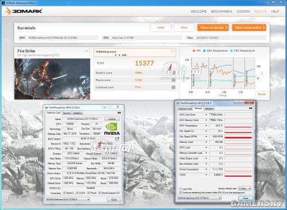Click the help icon in Validating score box
Viewport: 287px width, 210px height.
click(172, 52)
